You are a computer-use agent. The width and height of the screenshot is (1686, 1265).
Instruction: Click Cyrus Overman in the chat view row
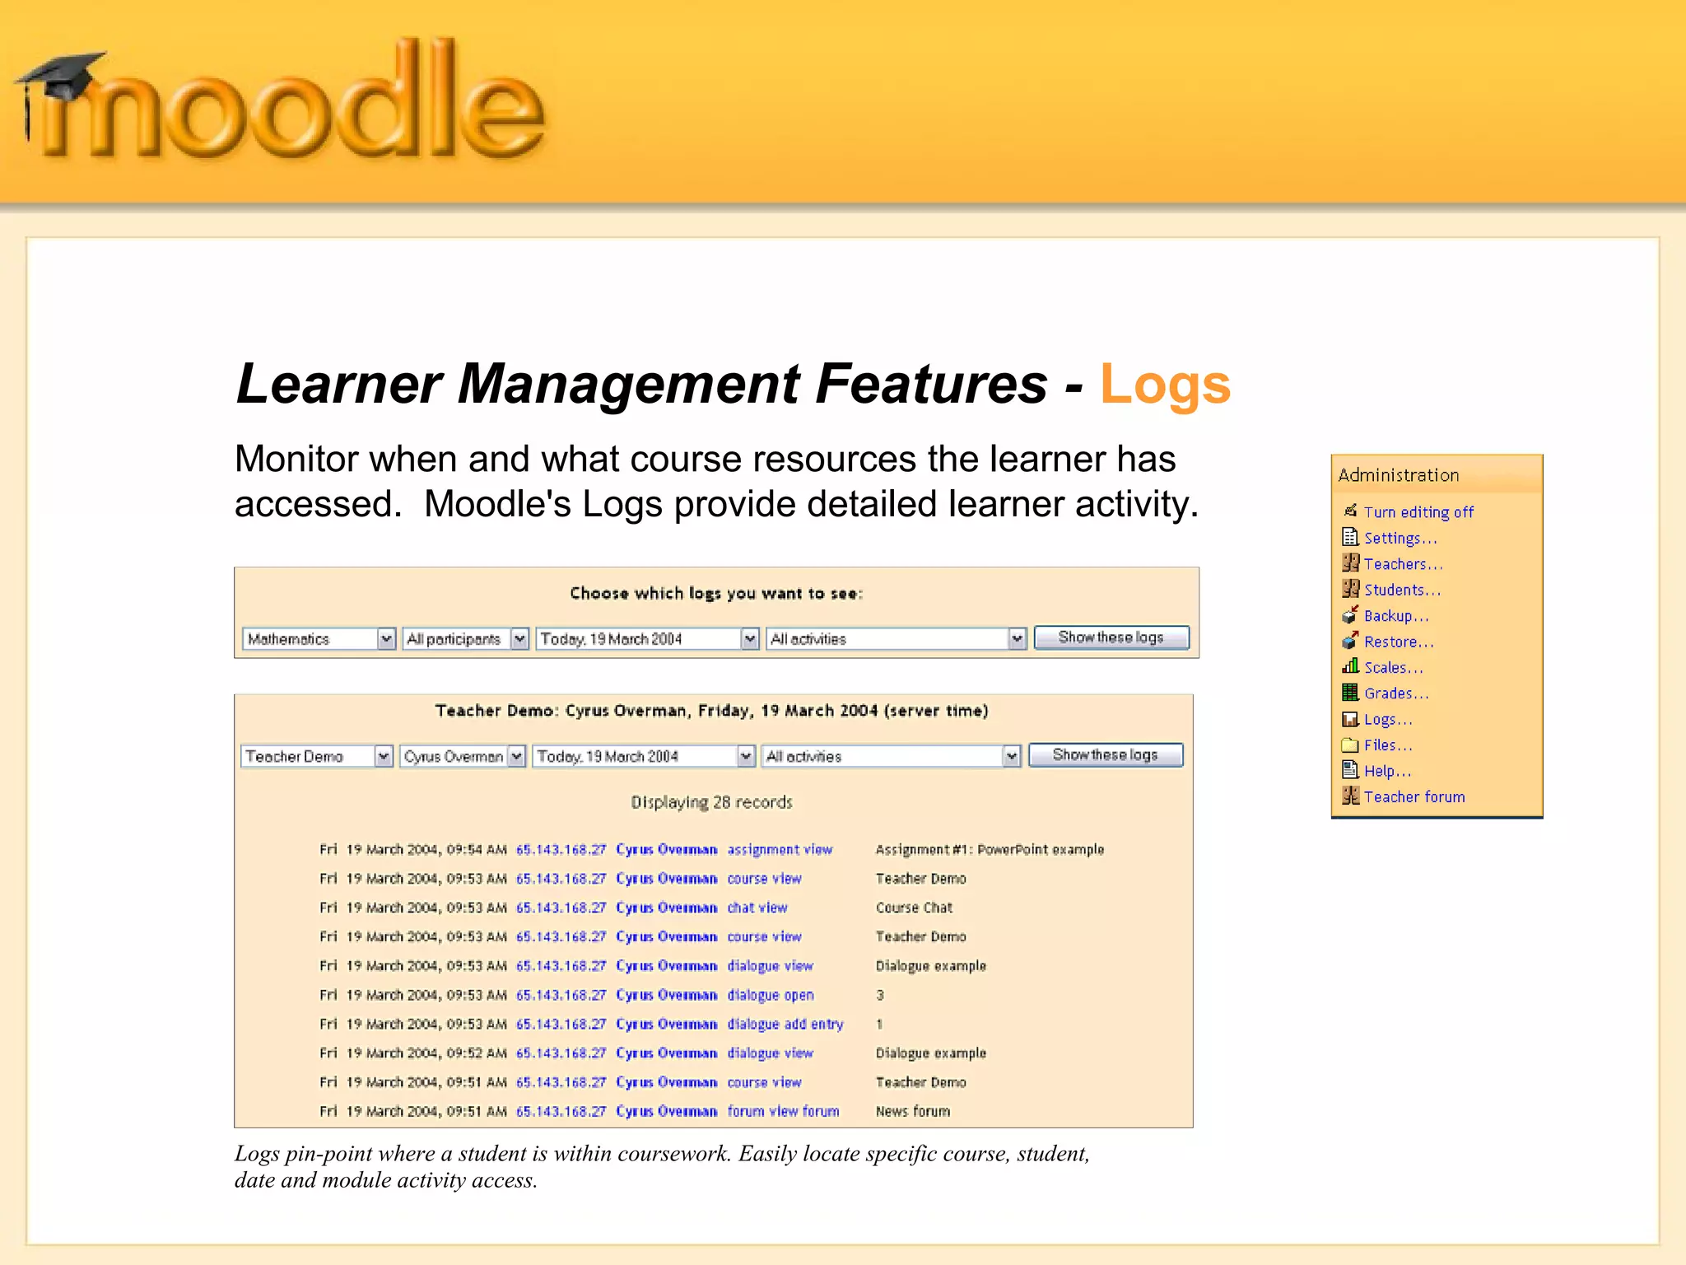pos(666,908)
